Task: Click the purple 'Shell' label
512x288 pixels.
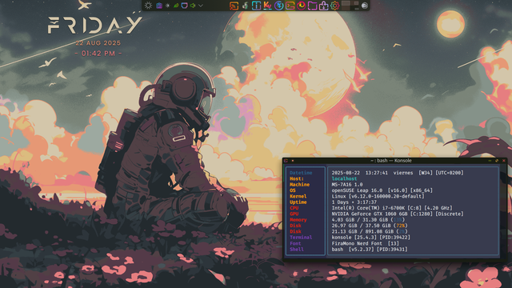Action: click(297, 249)
